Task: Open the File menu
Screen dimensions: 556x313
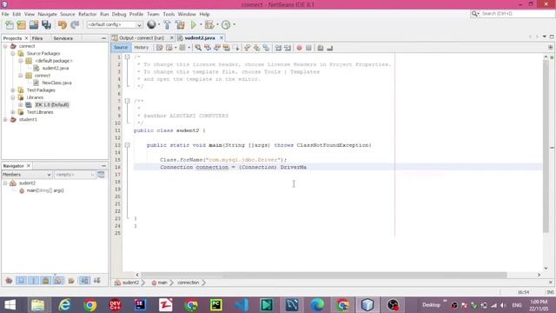Action: click(5, 14)
